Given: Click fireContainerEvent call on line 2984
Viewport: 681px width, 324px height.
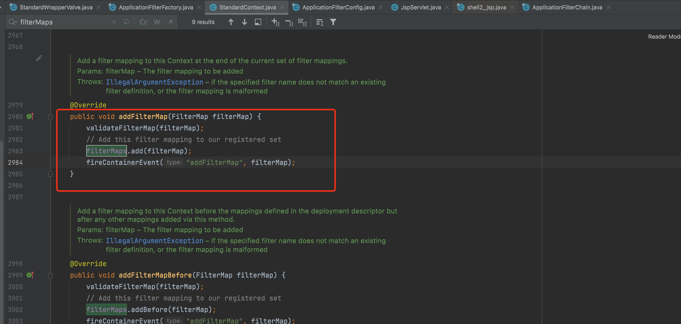Looking at the screenshot, I should click(123, 163).
